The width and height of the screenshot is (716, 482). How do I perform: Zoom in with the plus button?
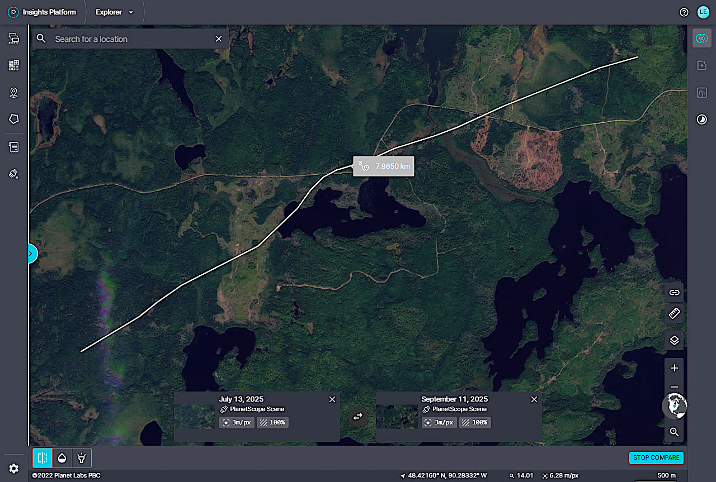(674, 368)
